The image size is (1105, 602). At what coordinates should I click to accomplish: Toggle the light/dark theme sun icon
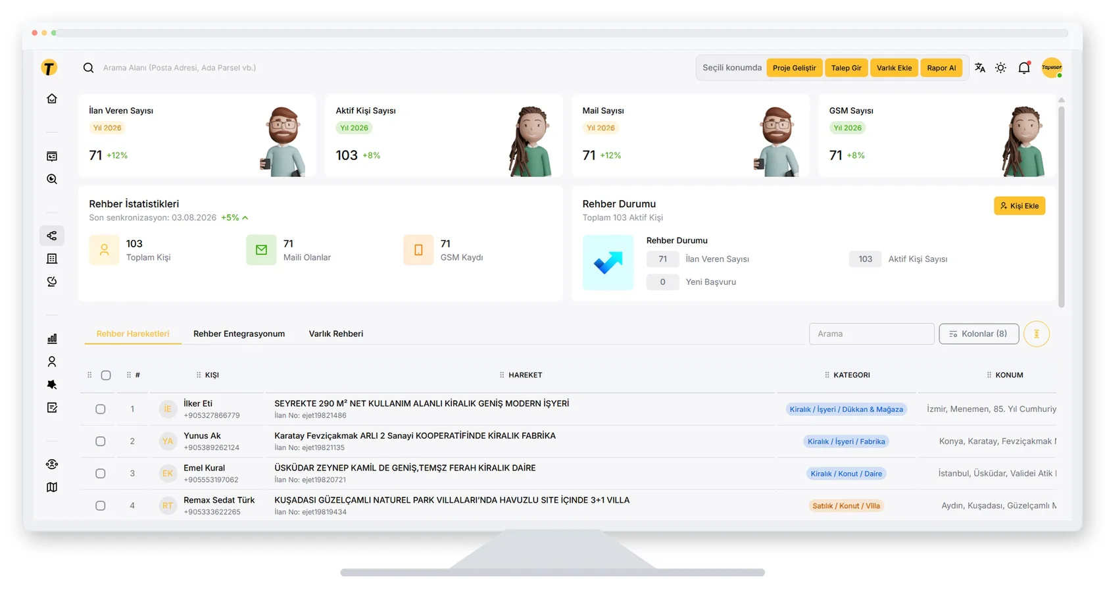pyautogui.click(x=1000, y=68)
